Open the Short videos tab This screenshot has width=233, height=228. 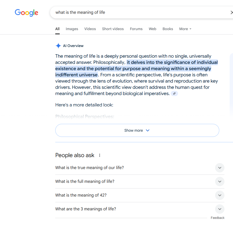113,29
